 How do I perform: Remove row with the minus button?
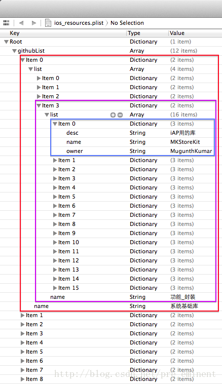[x=120, y=115]
